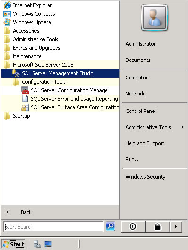Click the Administrator user picture
Image resolution: width=188 pixels, height=250 pixels.
tap(154, 17)
